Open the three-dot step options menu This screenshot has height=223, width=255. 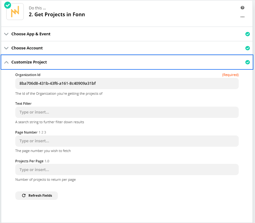point(242,17)
